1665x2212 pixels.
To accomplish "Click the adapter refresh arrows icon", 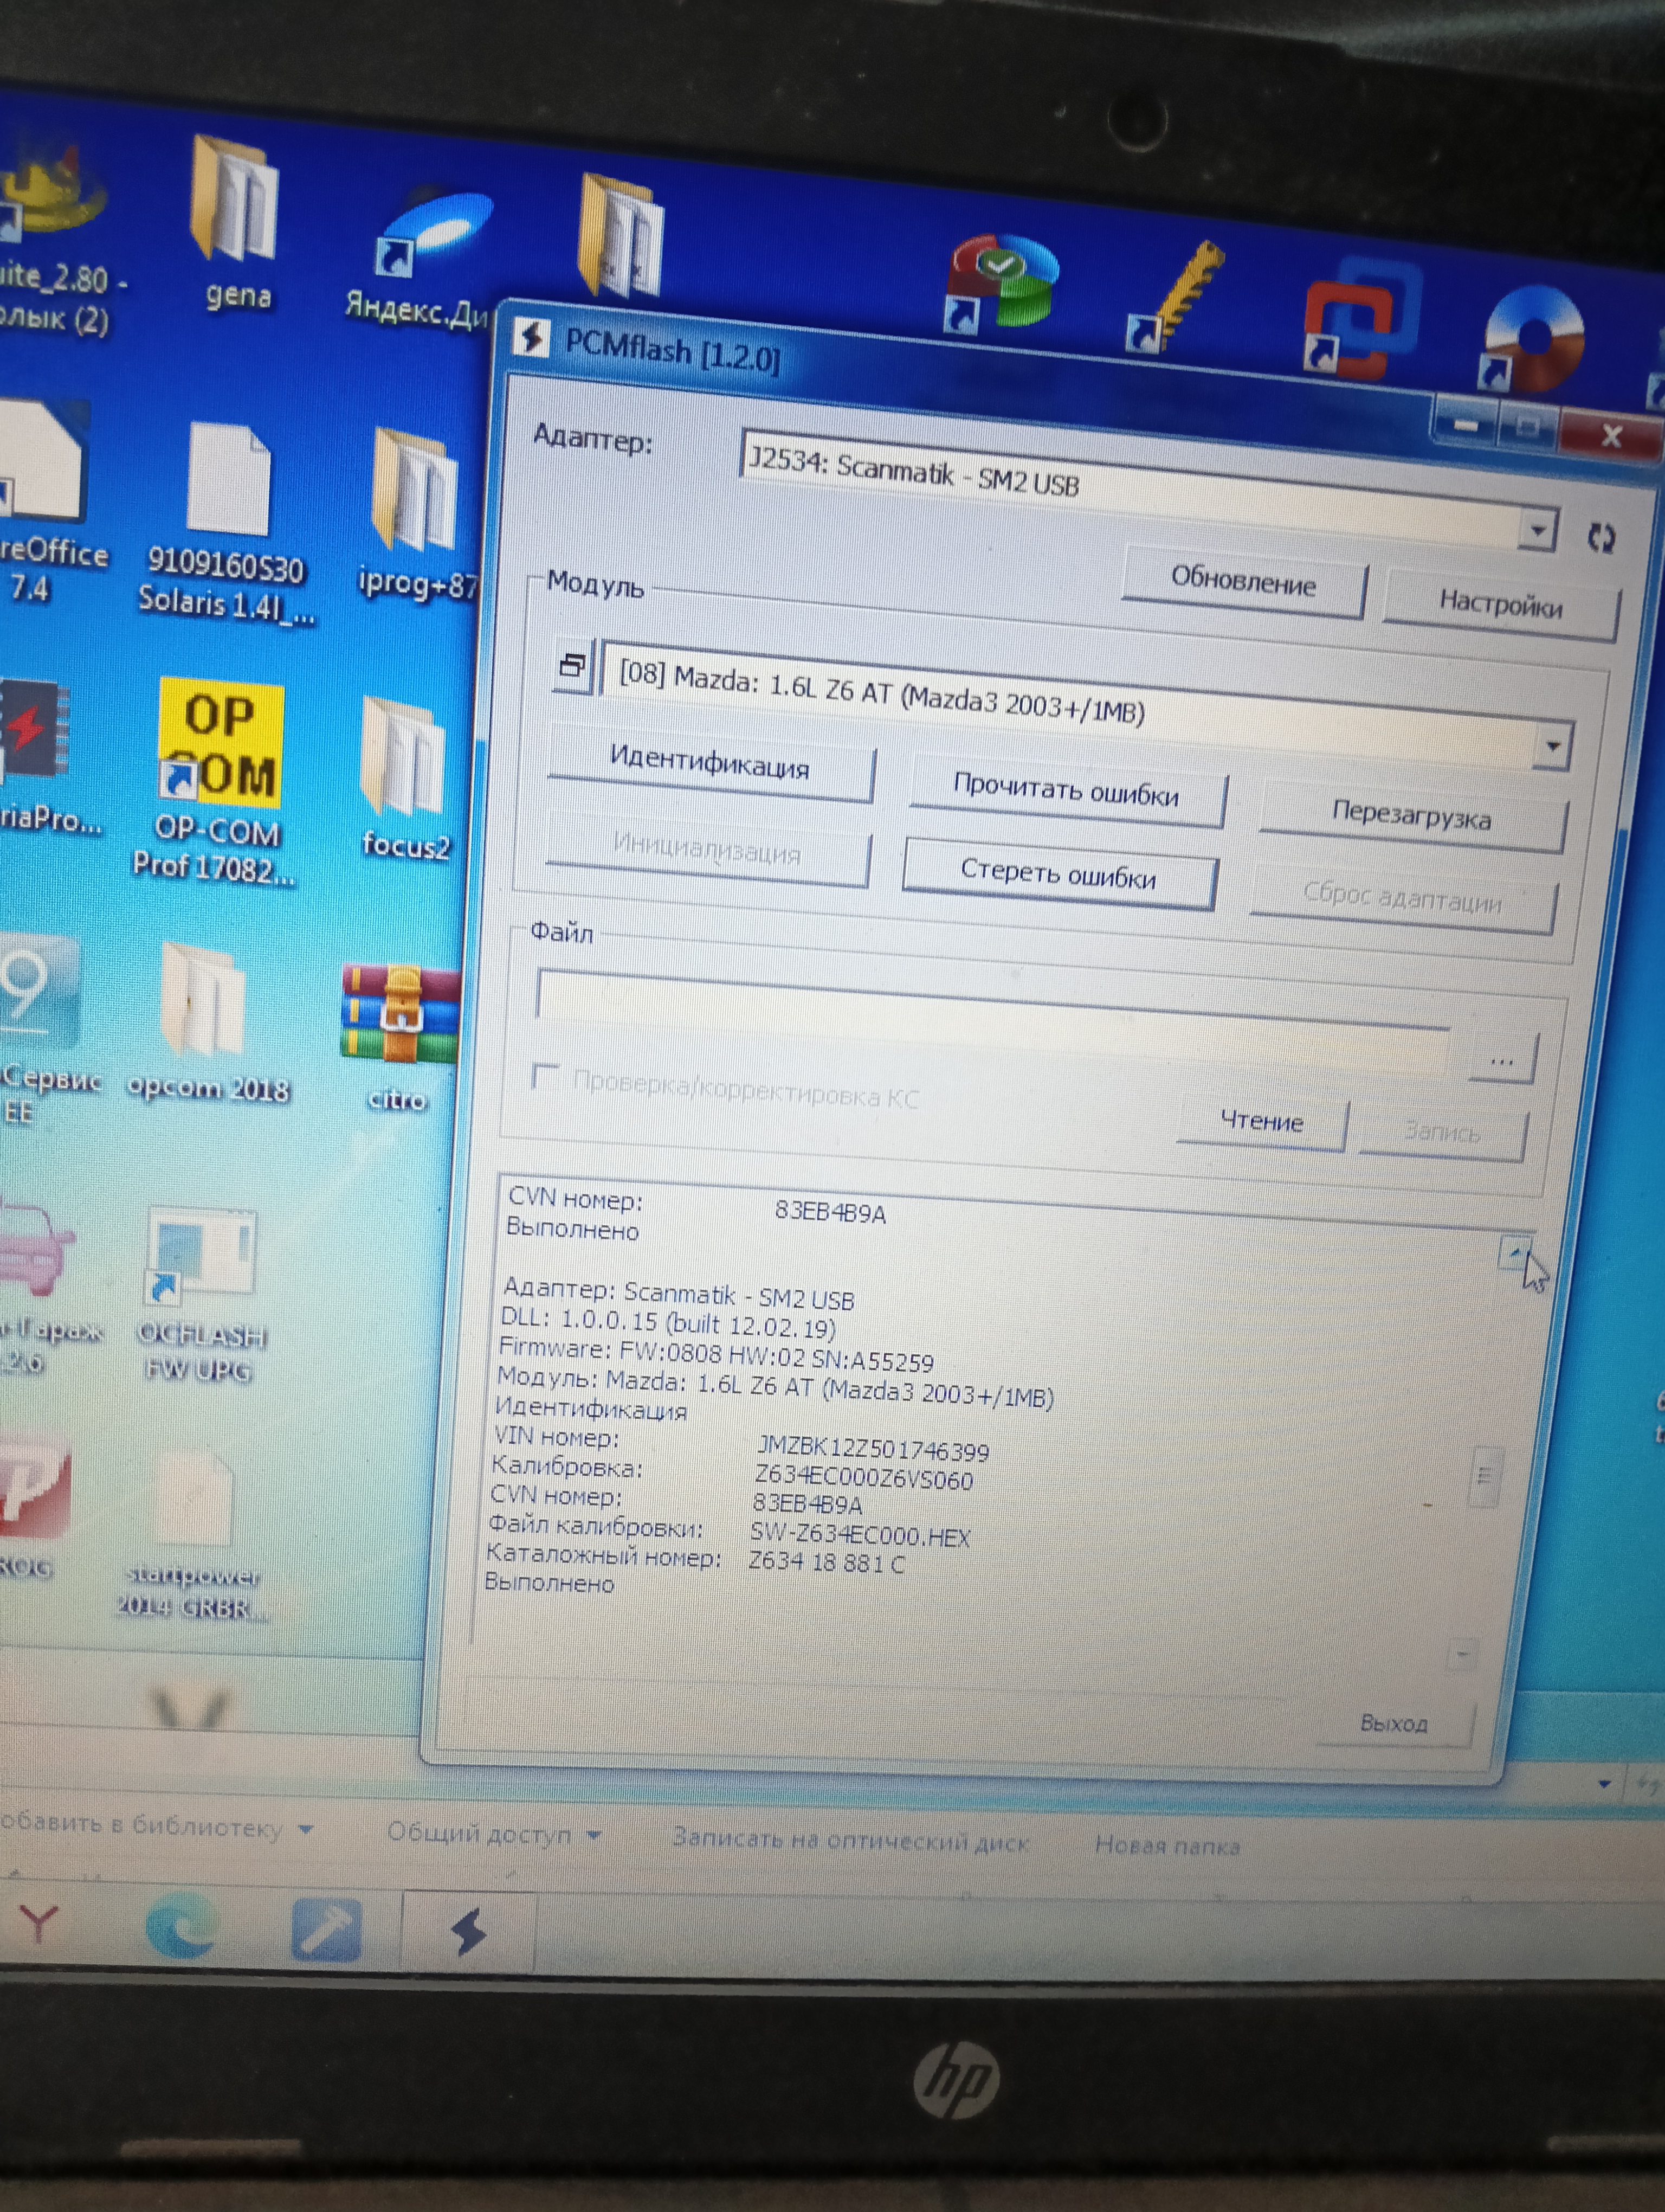I will (x=1601, y=538).
